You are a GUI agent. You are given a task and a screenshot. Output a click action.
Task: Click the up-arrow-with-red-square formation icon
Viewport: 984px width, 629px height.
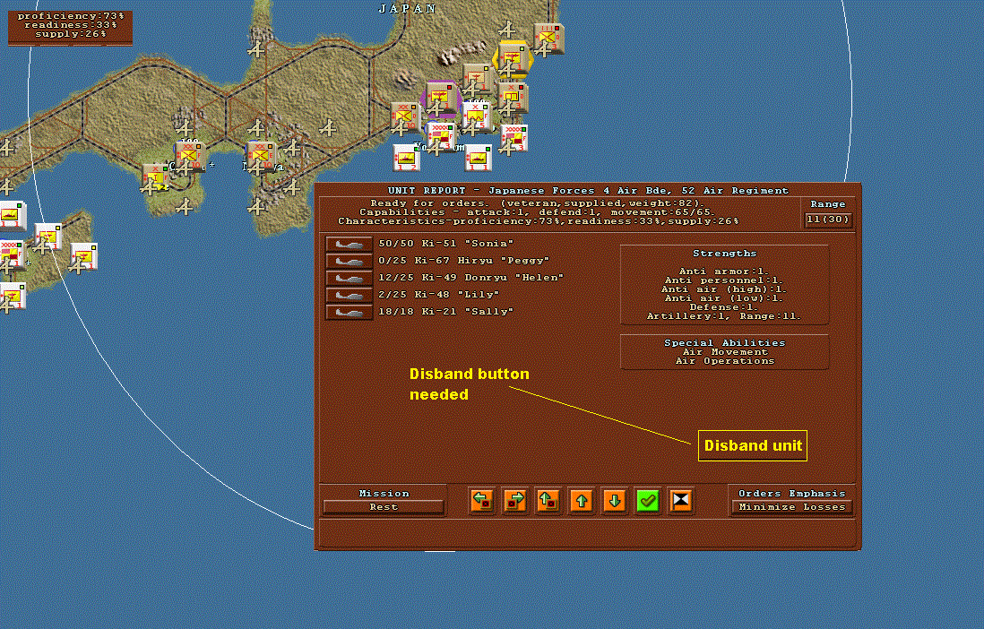(x=548, y=500)
